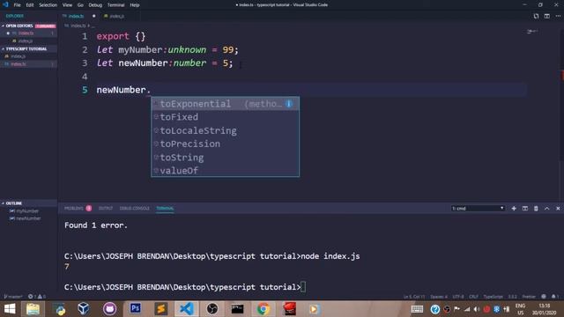Open Photoshop from taskbar
This screenshot has height=317, width=564.
point(135,309)
